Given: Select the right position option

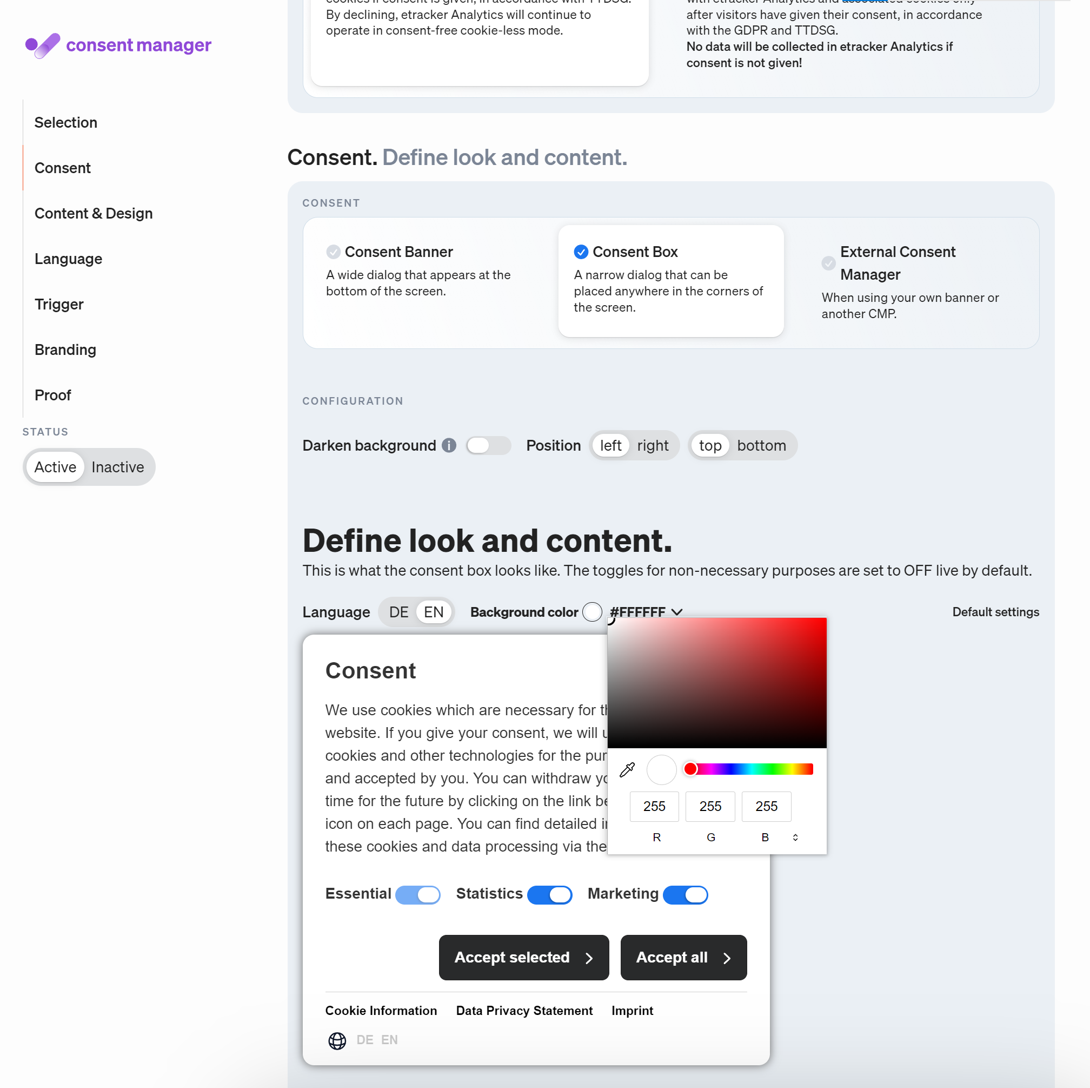Looking at the screenshot, I should 653,445.
